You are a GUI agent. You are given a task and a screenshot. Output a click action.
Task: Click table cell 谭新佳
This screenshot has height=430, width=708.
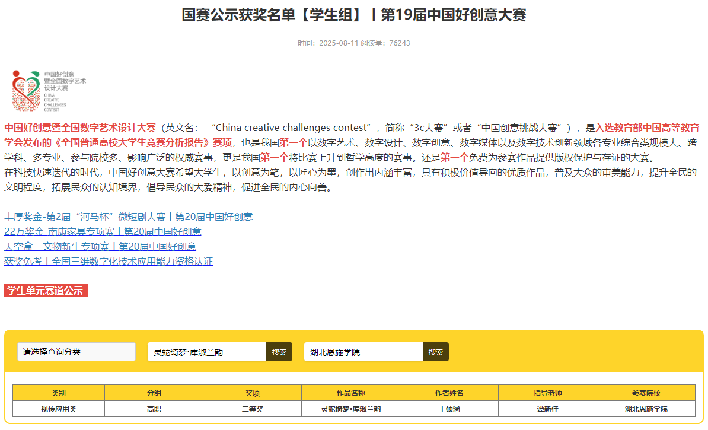(548, 409)
